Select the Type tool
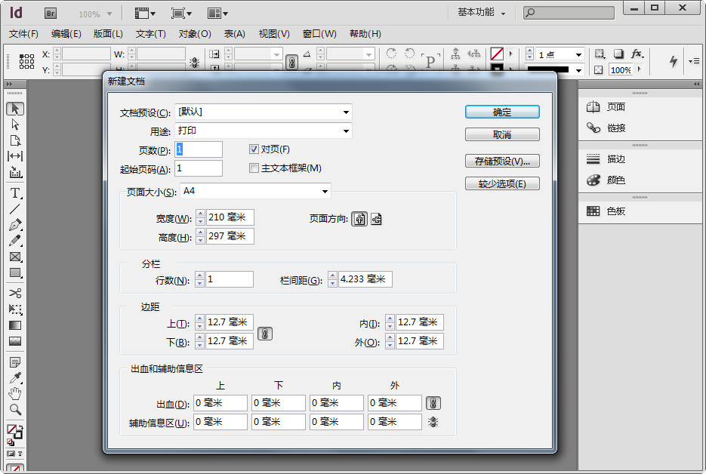The image size is (706, 474). tap(15, 192)
